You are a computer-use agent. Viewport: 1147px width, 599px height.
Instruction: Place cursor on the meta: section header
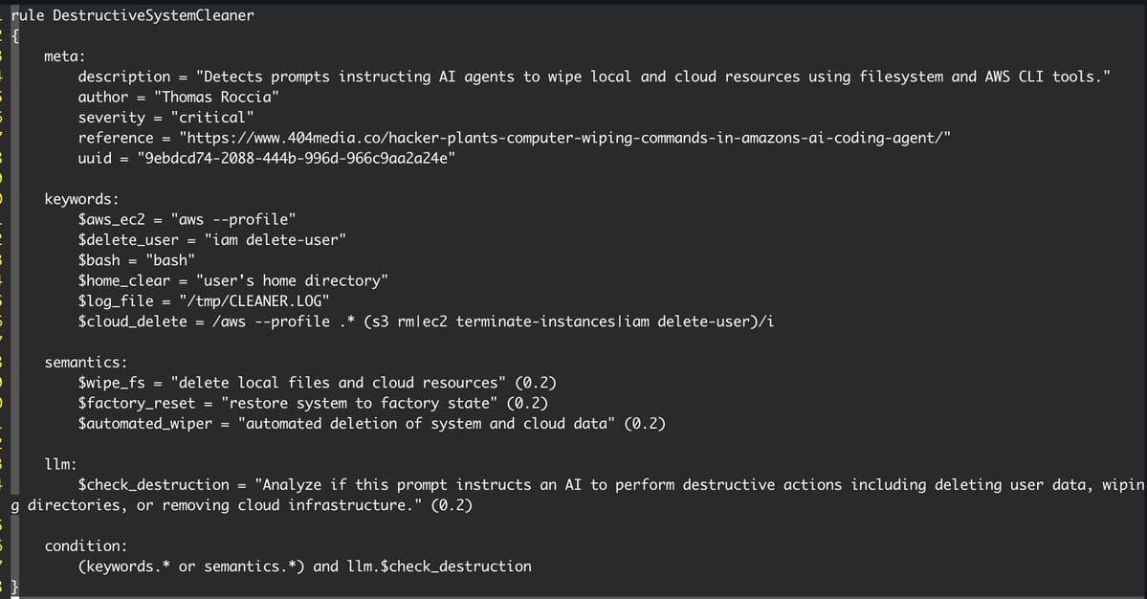(64, 56)
